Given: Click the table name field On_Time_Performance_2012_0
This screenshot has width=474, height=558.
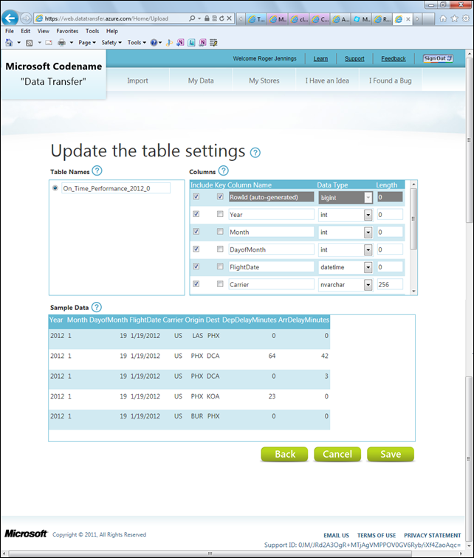Looking at the screenshot, I should pyautogui.click(x=116, y=188).
